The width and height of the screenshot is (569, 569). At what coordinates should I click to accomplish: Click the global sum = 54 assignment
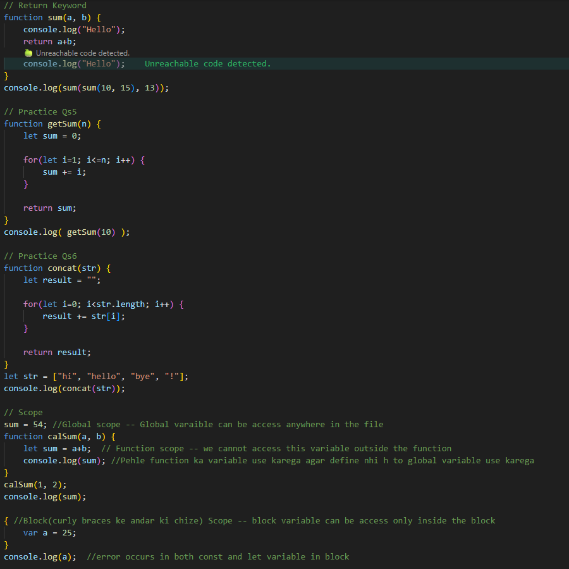click(x=23, y=424)
